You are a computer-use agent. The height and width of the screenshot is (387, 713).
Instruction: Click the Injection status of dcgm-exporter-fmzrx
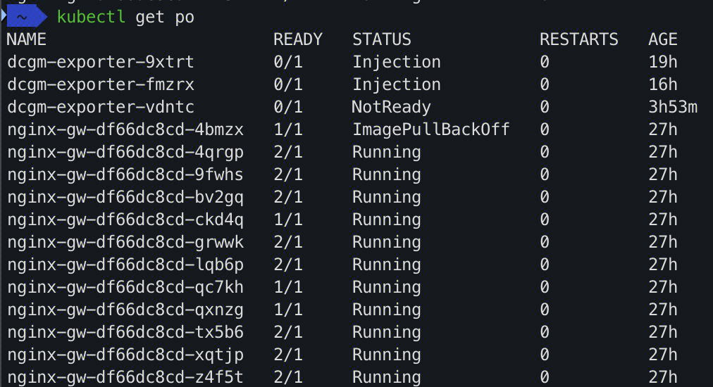(x=397, y=84)
